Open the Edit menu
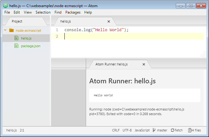Screen dimensions: 209x137 click(x=17, y=12)
